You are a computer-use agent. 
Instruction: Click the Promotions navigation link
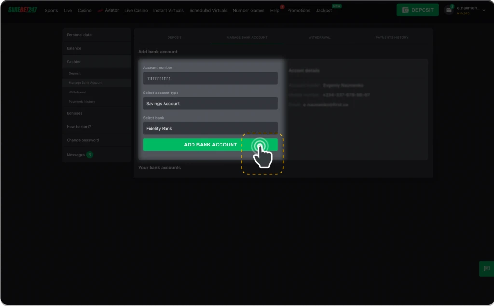point(299,10)
